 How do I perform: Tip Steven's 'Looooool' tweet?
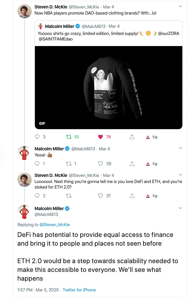[x=152, y=196]
